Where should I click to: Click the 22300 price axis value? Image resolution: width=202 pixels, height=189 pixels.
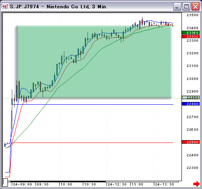click(x=193, y=168)
